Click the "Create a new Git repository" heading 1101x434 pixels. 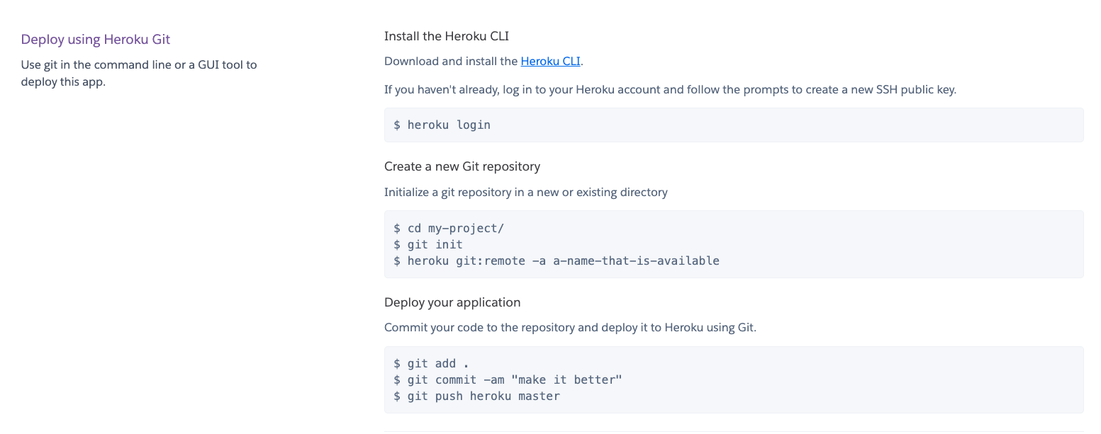(462, 166)
